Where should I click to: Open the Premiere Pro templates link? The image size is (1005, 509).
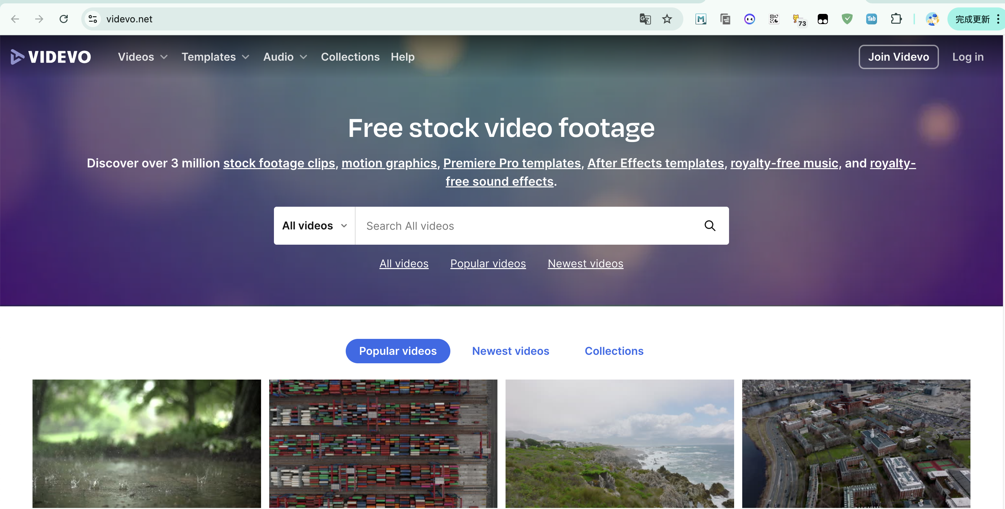512,163
